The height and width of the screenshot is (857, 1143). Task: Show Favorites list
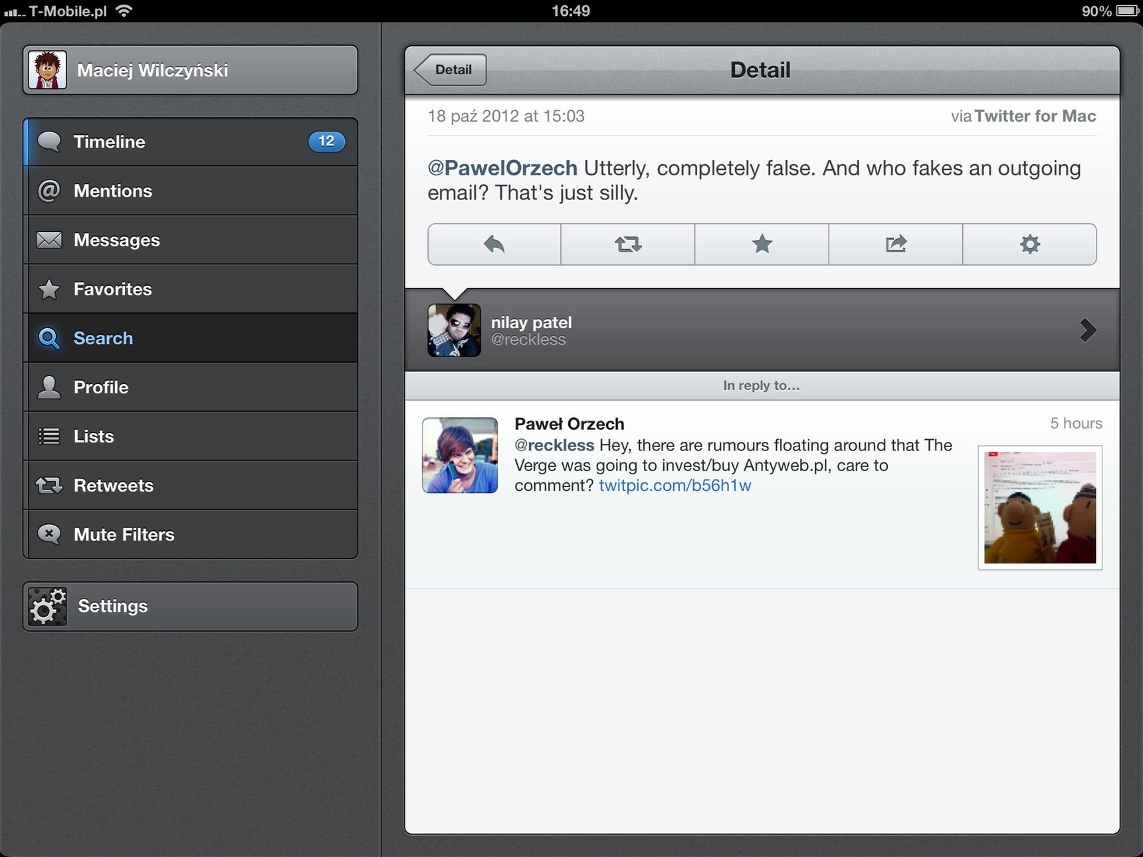pos(191,290)
